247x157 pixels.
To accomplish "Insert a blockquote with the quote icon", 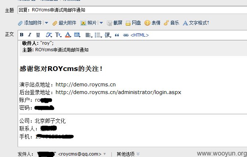I will pyautogui.click(x=117, y=35).
